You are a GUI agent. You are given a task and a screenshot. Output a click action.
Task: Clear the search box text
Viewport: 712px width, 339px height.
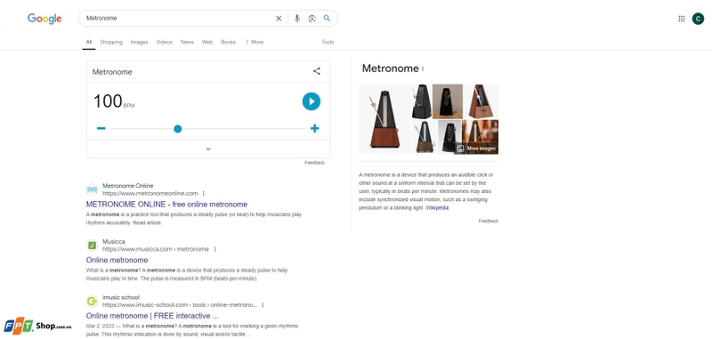pyautogui.click(x=279, y=19)
